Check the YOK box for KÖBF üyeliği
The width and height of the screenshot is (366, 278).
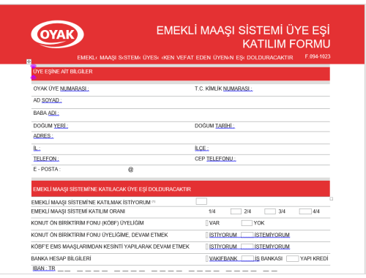point(247,223)
